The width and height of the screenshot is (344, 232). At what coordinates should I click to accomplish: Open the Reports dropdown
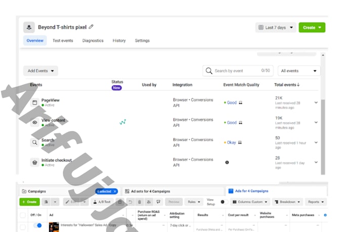(x=316, y=202)
